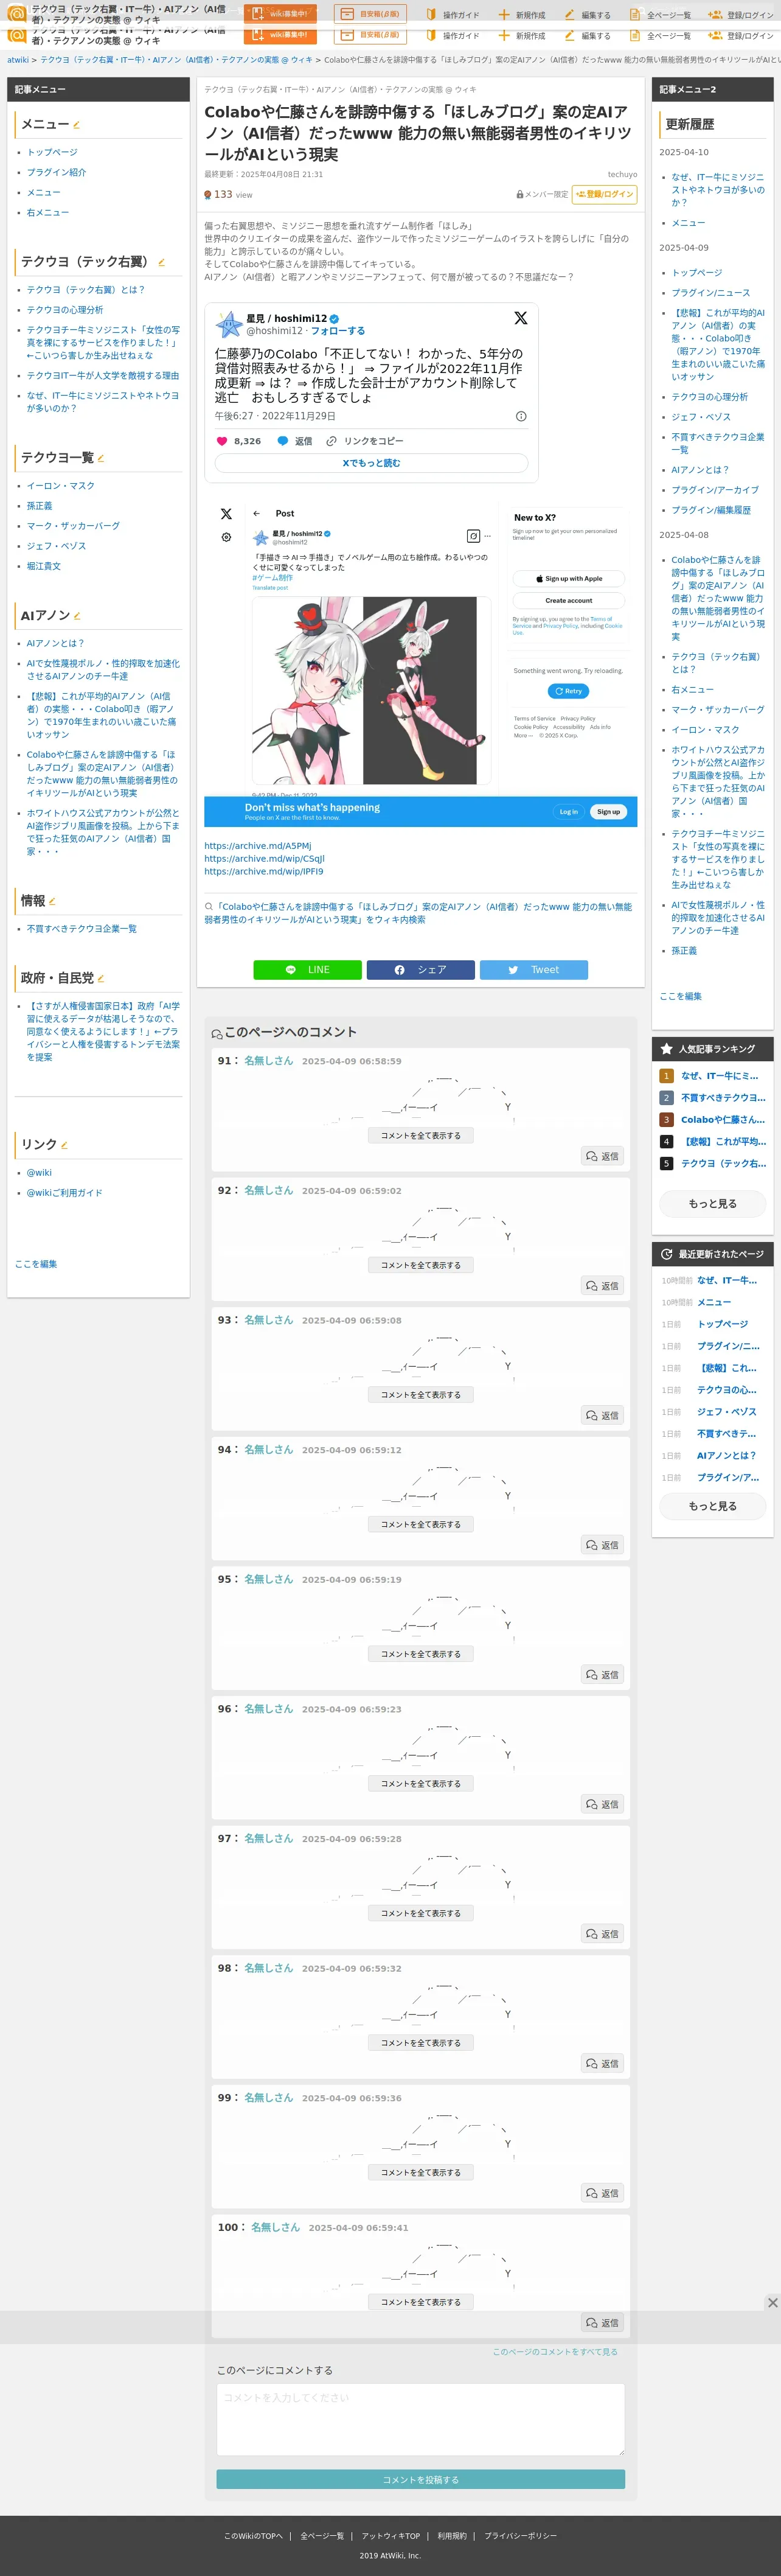Open プライバシーポリシー in footer

click(x=521, y=2536)
